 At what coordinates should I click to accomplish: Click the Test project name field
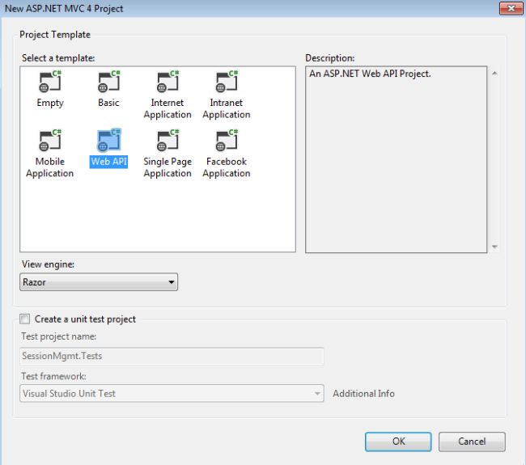pos(172,356)
